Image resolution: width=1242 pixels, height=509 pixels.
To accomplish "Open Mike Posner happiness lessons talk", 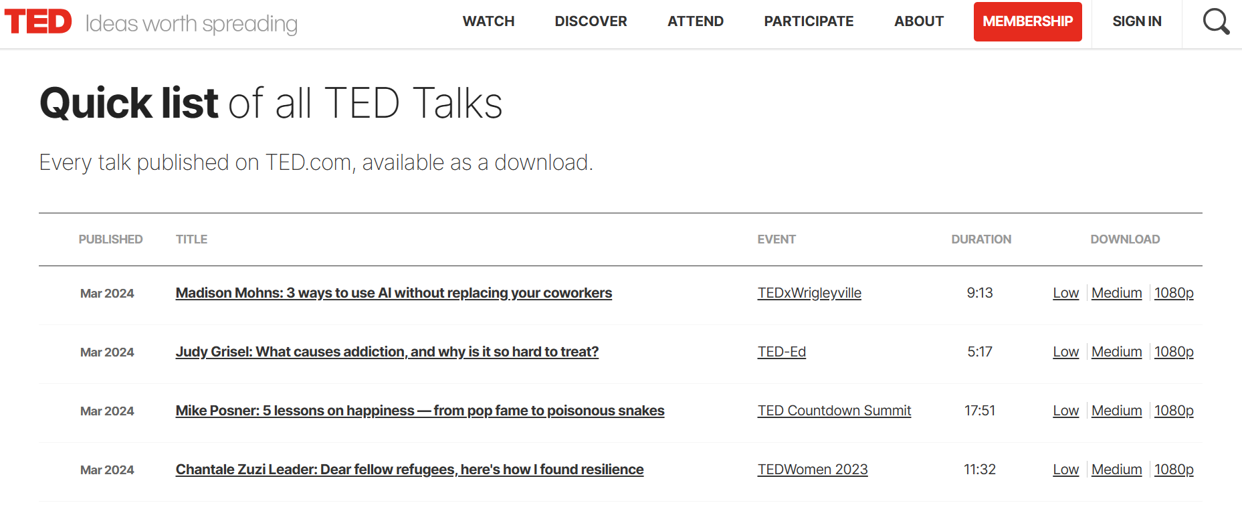I will tap(419, 411).
